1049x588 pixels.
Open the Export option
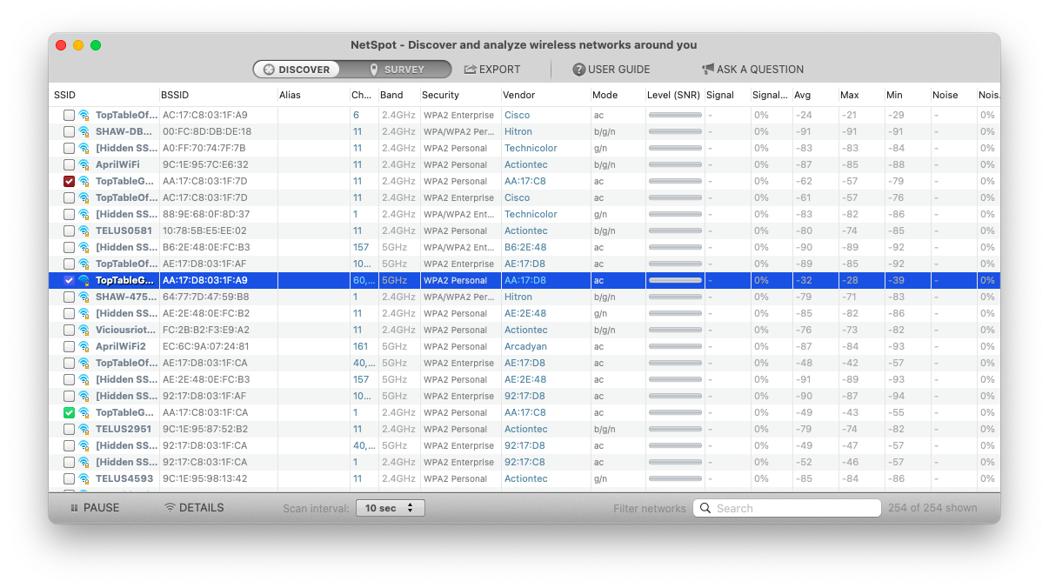click(492, 70)
